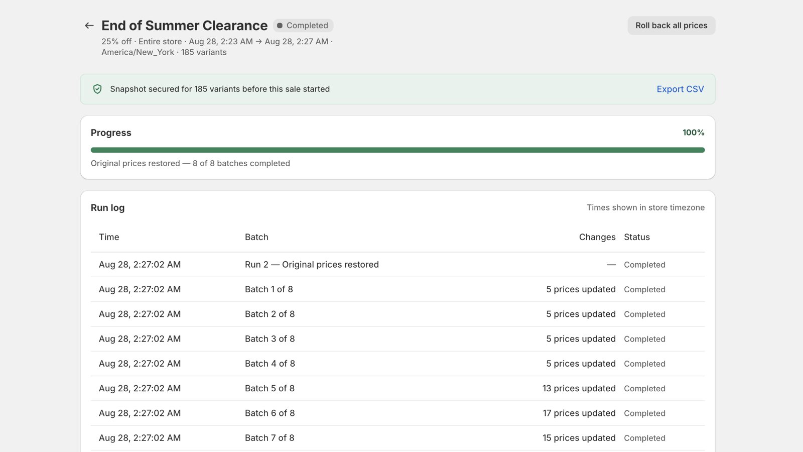Click the Status column header
The width and height of the screenshot is (803, 452).
coord(637,237)
